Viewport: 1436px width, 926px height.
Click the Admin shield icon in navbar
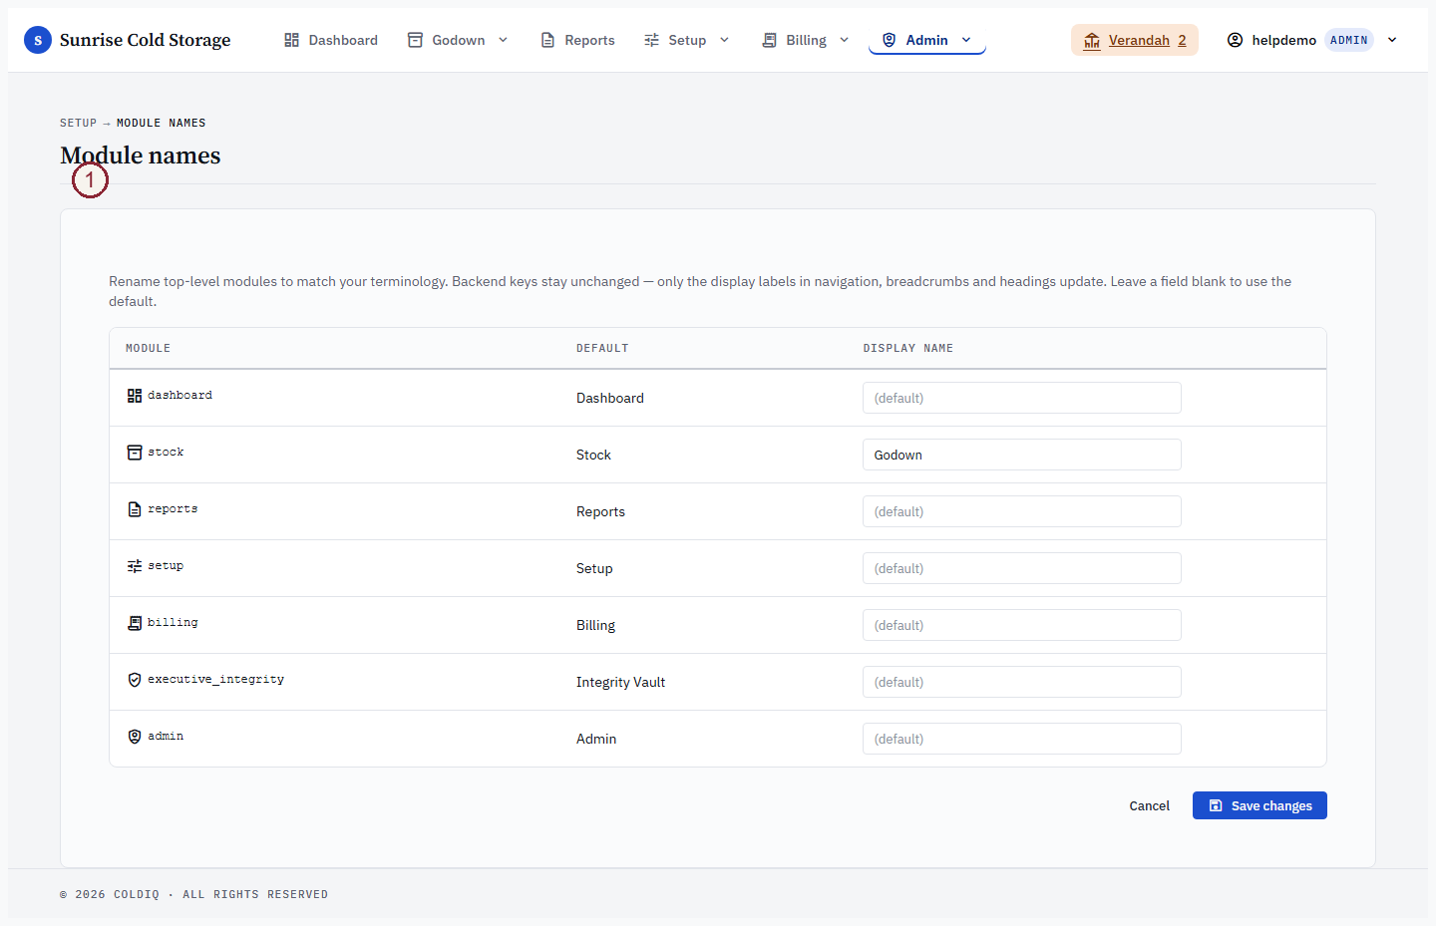[889, 40]
